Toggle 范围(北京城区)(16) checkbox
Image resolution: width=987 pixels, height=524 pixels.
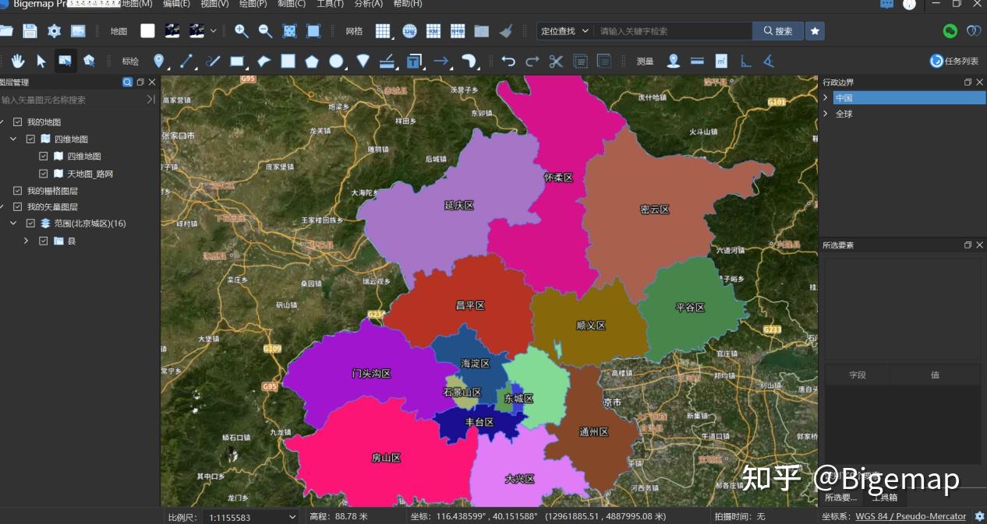coord(30,223)
